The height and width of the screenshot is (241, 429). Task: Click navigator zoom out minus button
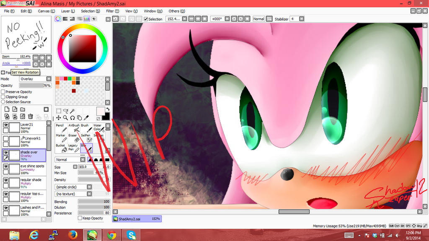(x=36, y=57)
